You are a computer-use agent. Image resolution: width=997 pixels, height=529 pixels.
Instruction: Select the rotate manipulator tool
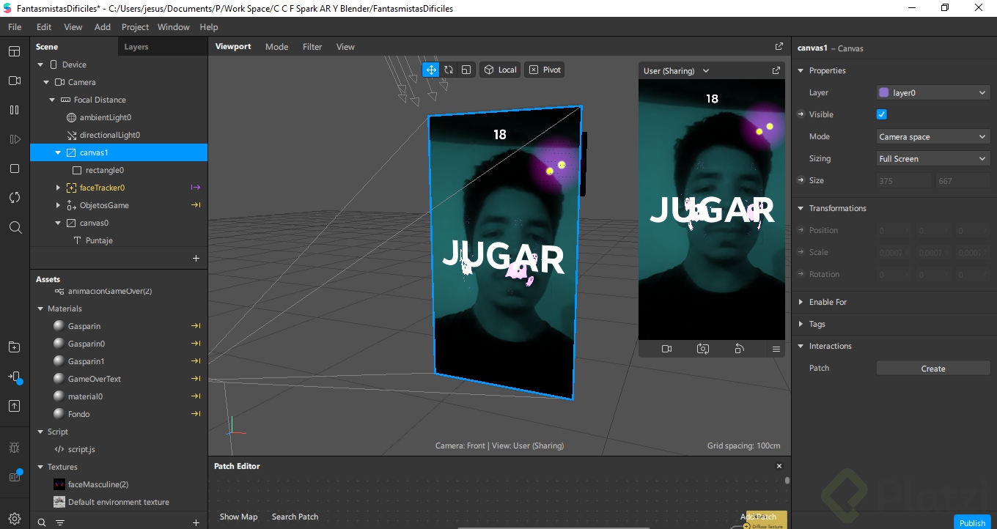(449, 70)
